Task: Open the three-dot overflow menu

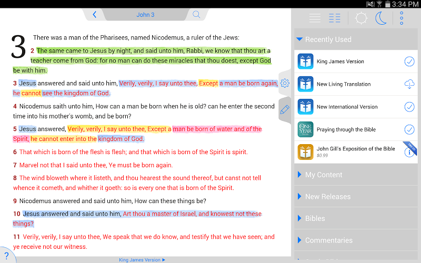Action: (402, 18)
